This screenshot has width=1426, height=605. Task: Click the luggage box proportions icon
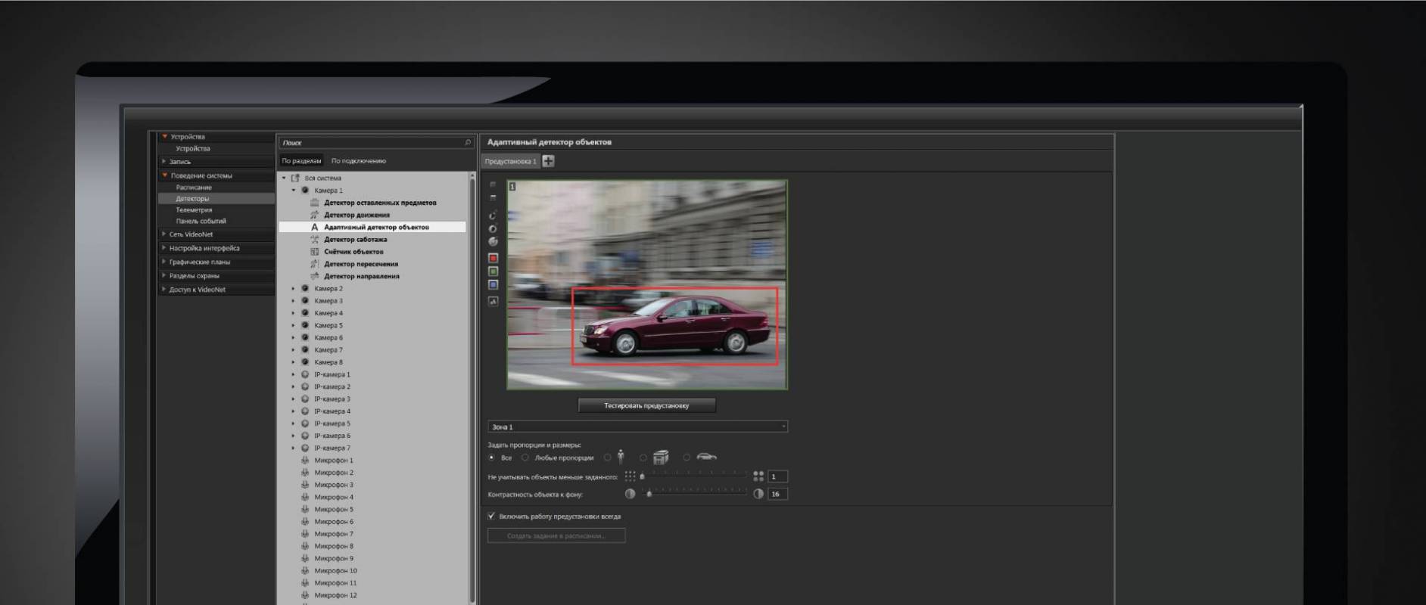[x=661, y=457]
